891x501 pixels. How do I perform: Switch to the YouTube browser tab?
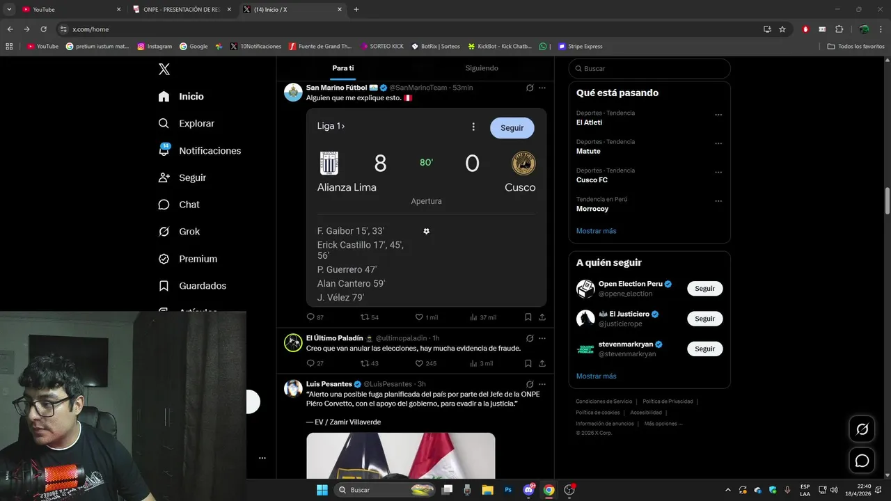click(x=70, y=10)
